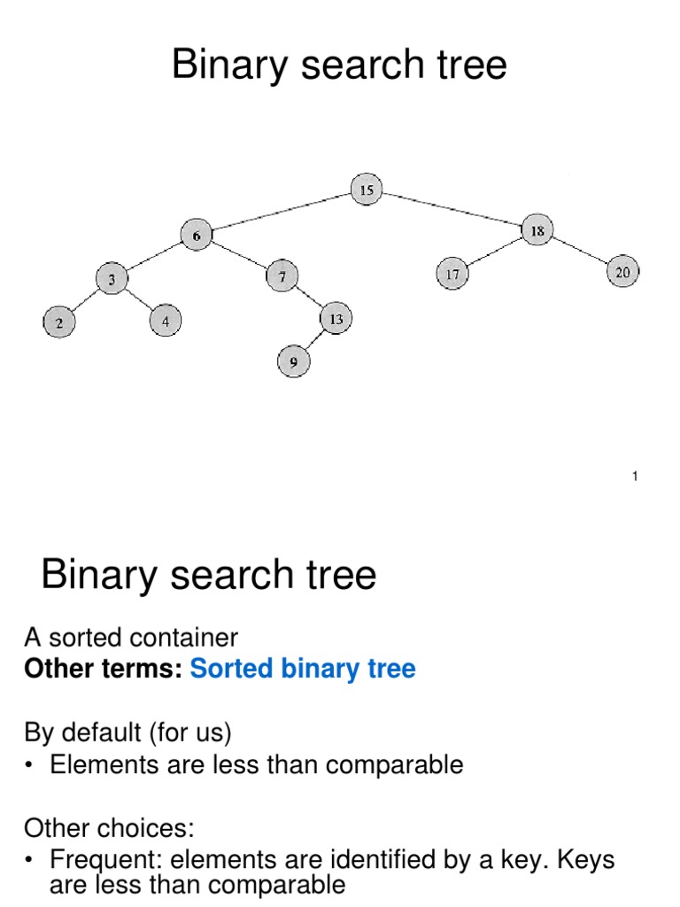The width and height of the screenshot is (680, 907).
Task: Select leaf node 2
Action: (59, 323)
